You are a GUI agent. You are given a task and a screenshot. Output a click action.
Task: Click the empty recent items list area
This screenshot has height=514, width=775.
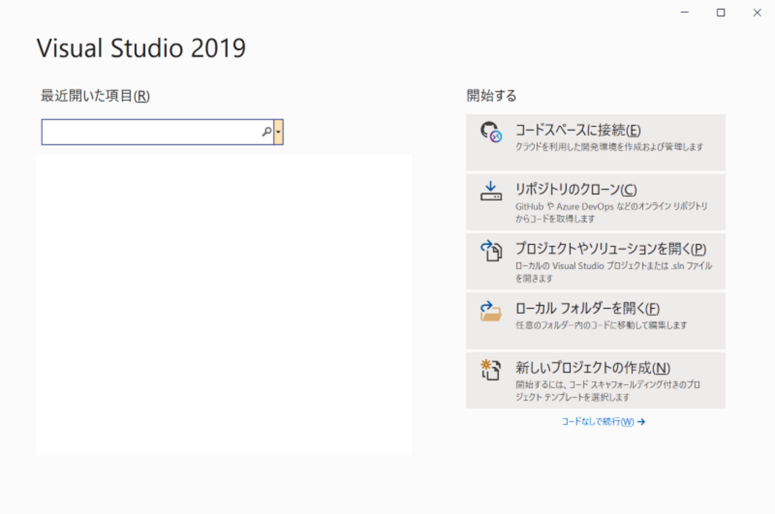tap(224, 305)
